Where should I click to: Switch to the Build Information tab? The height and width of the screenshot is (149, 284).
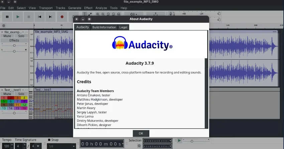(104, 27)
